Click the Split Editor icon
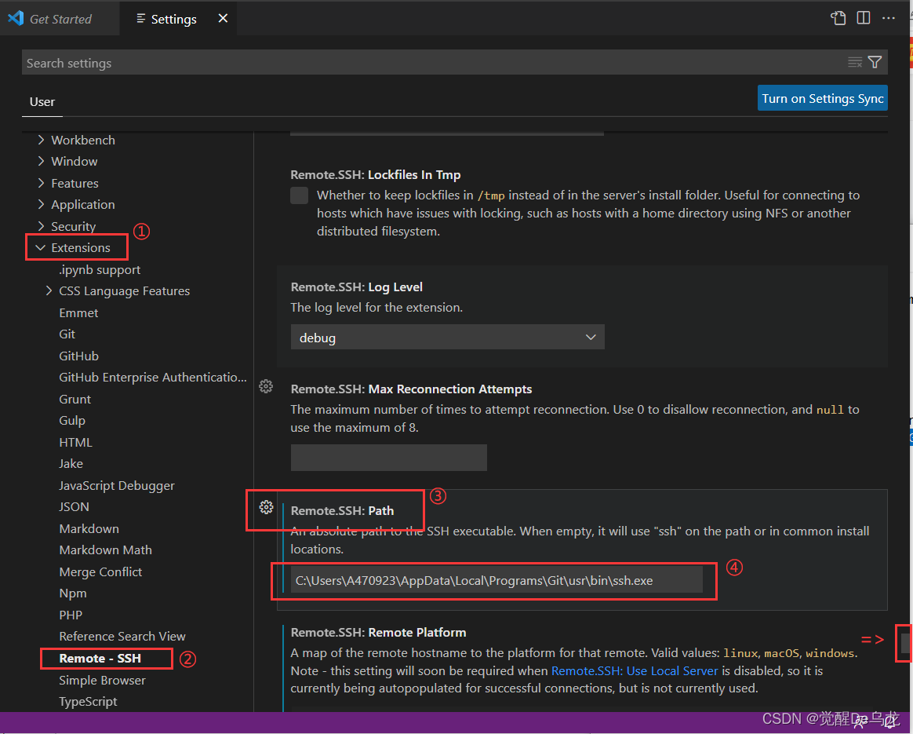Screen dimensions: 913x734 [x=864, y=16]
